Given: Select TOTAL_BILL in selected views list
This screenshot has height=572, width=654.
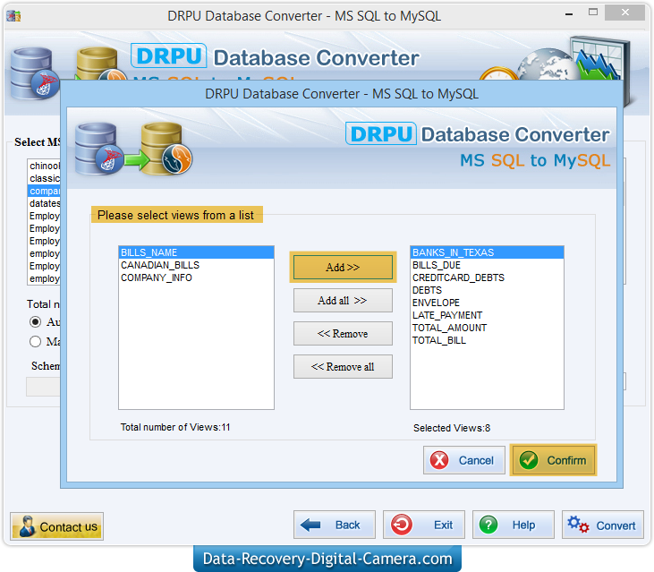Looking at the screenshot, I should click(x=488, y=340).
